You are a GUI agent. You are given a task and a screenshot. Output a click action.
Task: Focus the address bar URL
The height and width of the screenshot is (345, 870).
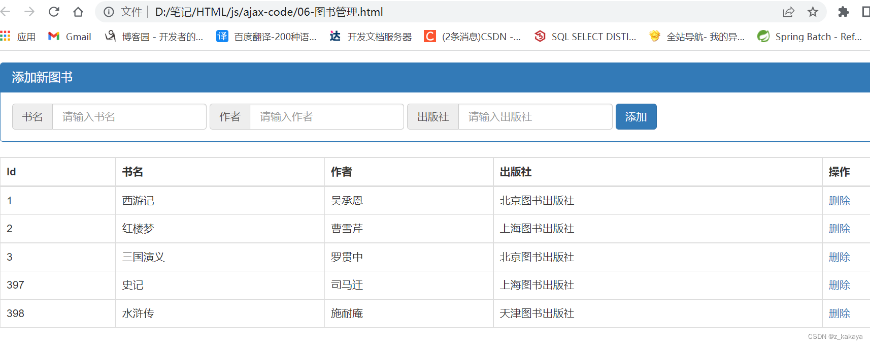[269, 12]
